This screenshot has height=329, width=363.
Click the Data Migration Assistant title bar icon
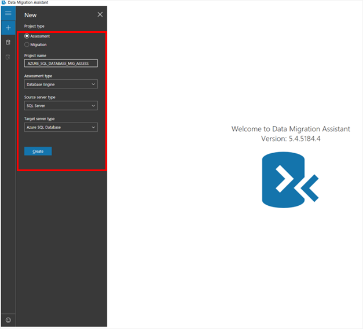pyautogui.click(x=3, y=2)
